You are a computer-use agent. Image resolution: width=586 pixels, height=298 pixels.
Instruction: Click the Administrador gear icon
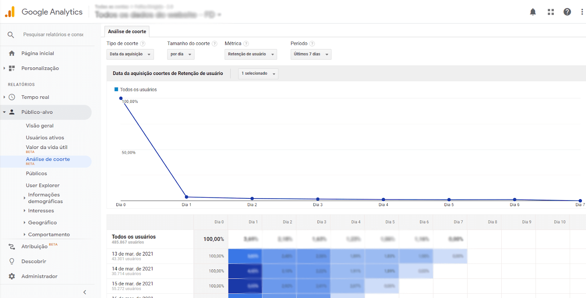(x=12, y=276)
